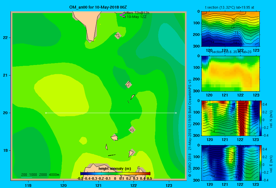Click the "4000m" depth contour legend value
Viewport: 276px width, 188px height.
54,175
